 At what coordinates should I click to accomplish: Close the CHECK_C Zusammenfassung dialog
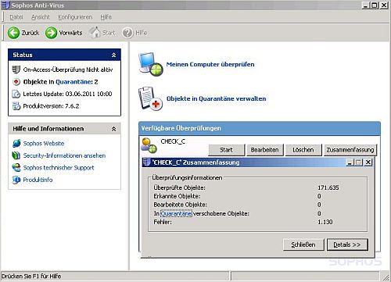tap(368, 162)
